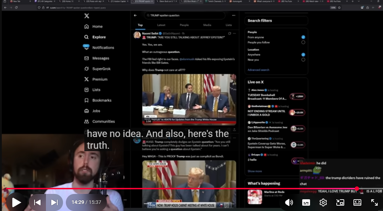383x211 pixels.
Task: Switch to the Top search tab
Action: (x=140, y=25)
